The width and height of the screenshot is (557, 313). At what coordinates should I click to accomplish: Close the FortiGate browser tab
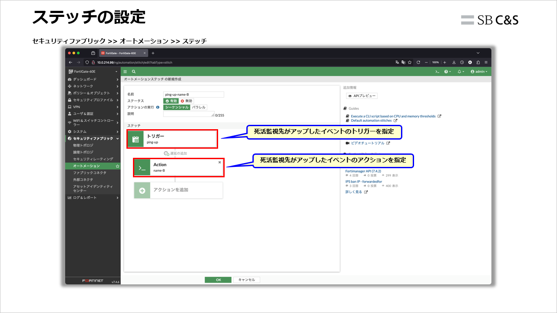point(145,53)
